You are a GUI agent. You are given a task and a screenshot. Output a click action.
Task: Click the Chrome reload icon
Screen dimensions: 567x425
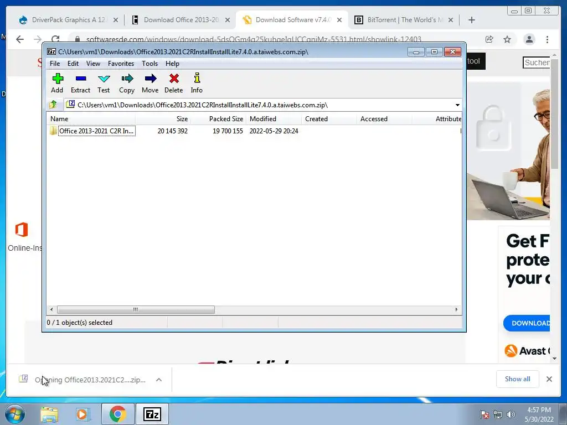coord(55,39)
